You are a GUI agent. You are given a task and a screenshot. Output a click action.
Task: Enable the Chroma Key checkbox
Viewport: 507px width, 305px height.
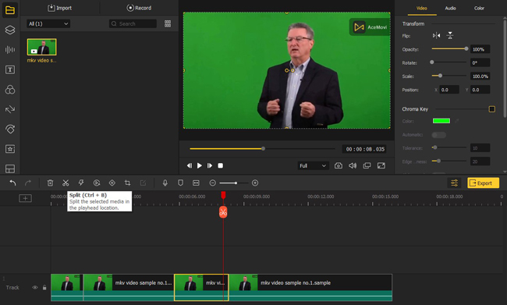pos(491,109)
